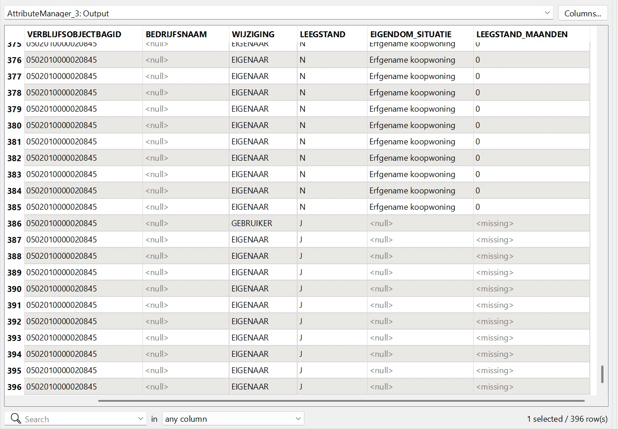Open the AttributeManager_3: Output table selector

tap(279, 13)
